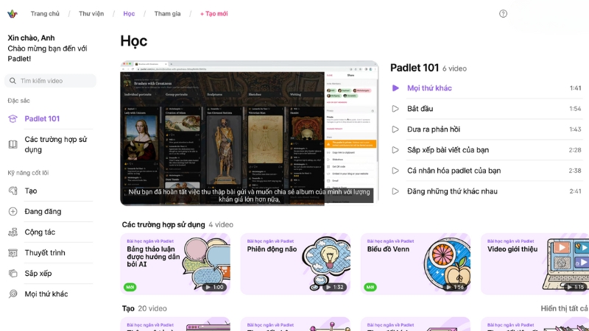Click the stacked cards icon beside Sắp xếp

coord(13,273)
